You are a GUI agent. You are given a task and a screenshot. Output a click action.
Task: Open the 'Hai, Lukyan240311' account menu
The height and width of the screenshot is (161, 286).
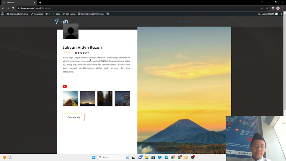[268, 14]
